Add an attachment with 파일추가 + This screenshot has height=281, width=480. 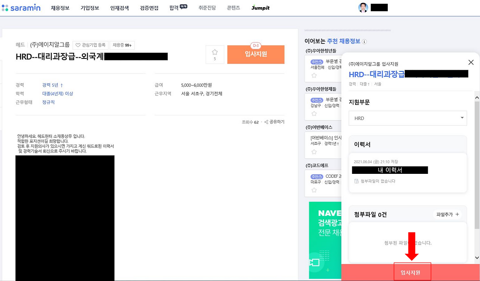coord(448,214)
